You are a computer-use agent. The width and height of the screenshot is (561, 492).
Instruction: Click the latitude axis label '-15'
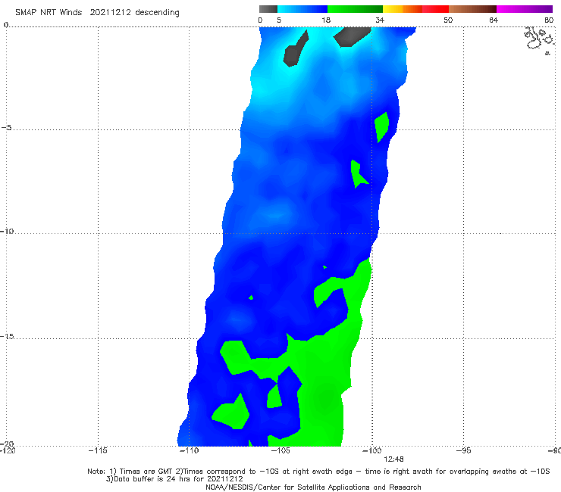pos(7,336)
